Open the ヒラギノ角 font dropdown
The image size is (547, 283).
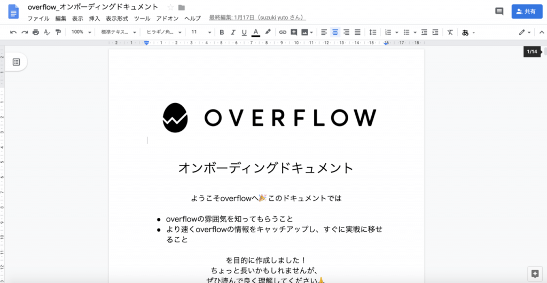coord(164,32)
